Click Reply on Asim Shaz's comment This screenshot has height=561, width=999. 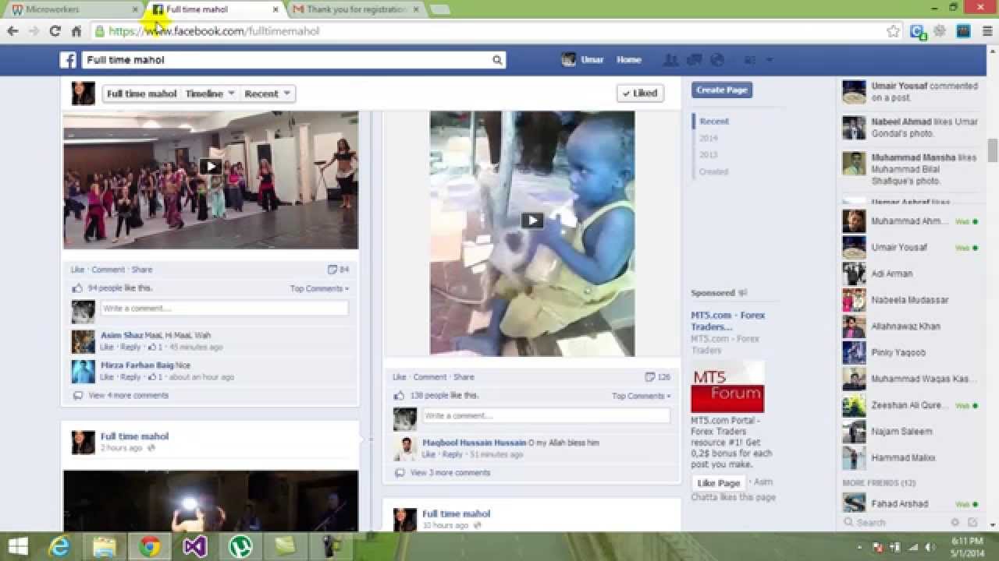130,348
